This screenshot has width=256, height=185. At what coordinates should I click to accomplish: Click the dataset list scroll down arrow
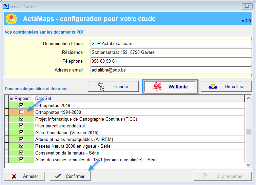click(248, 165)
